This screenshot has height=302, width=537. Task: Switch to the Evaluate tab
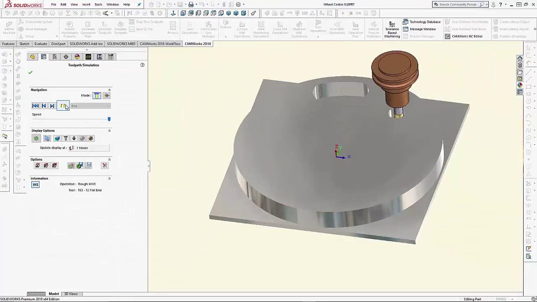[x=41, y=44]
